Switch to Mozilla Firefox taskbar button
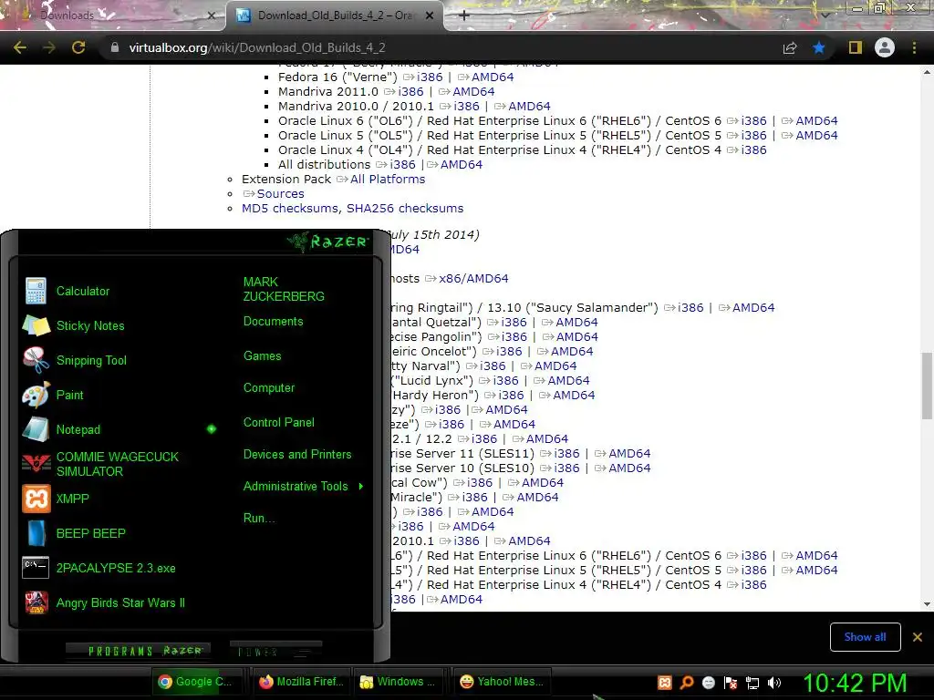934x700 pixels. (x=302, y=682)
